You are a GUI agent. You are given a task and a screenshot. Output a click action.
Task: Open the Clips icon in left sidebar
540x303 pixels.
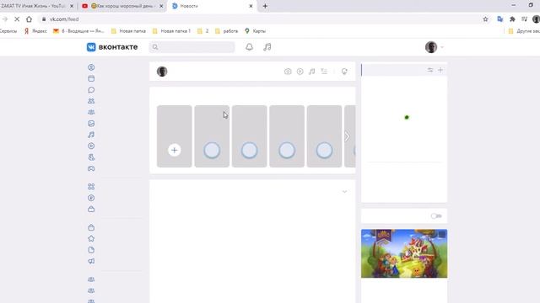coord(91,157)
